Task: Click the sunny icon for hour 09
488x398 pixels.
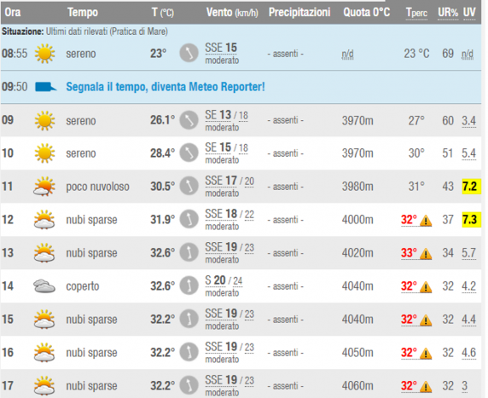Action: pos(44,120)
